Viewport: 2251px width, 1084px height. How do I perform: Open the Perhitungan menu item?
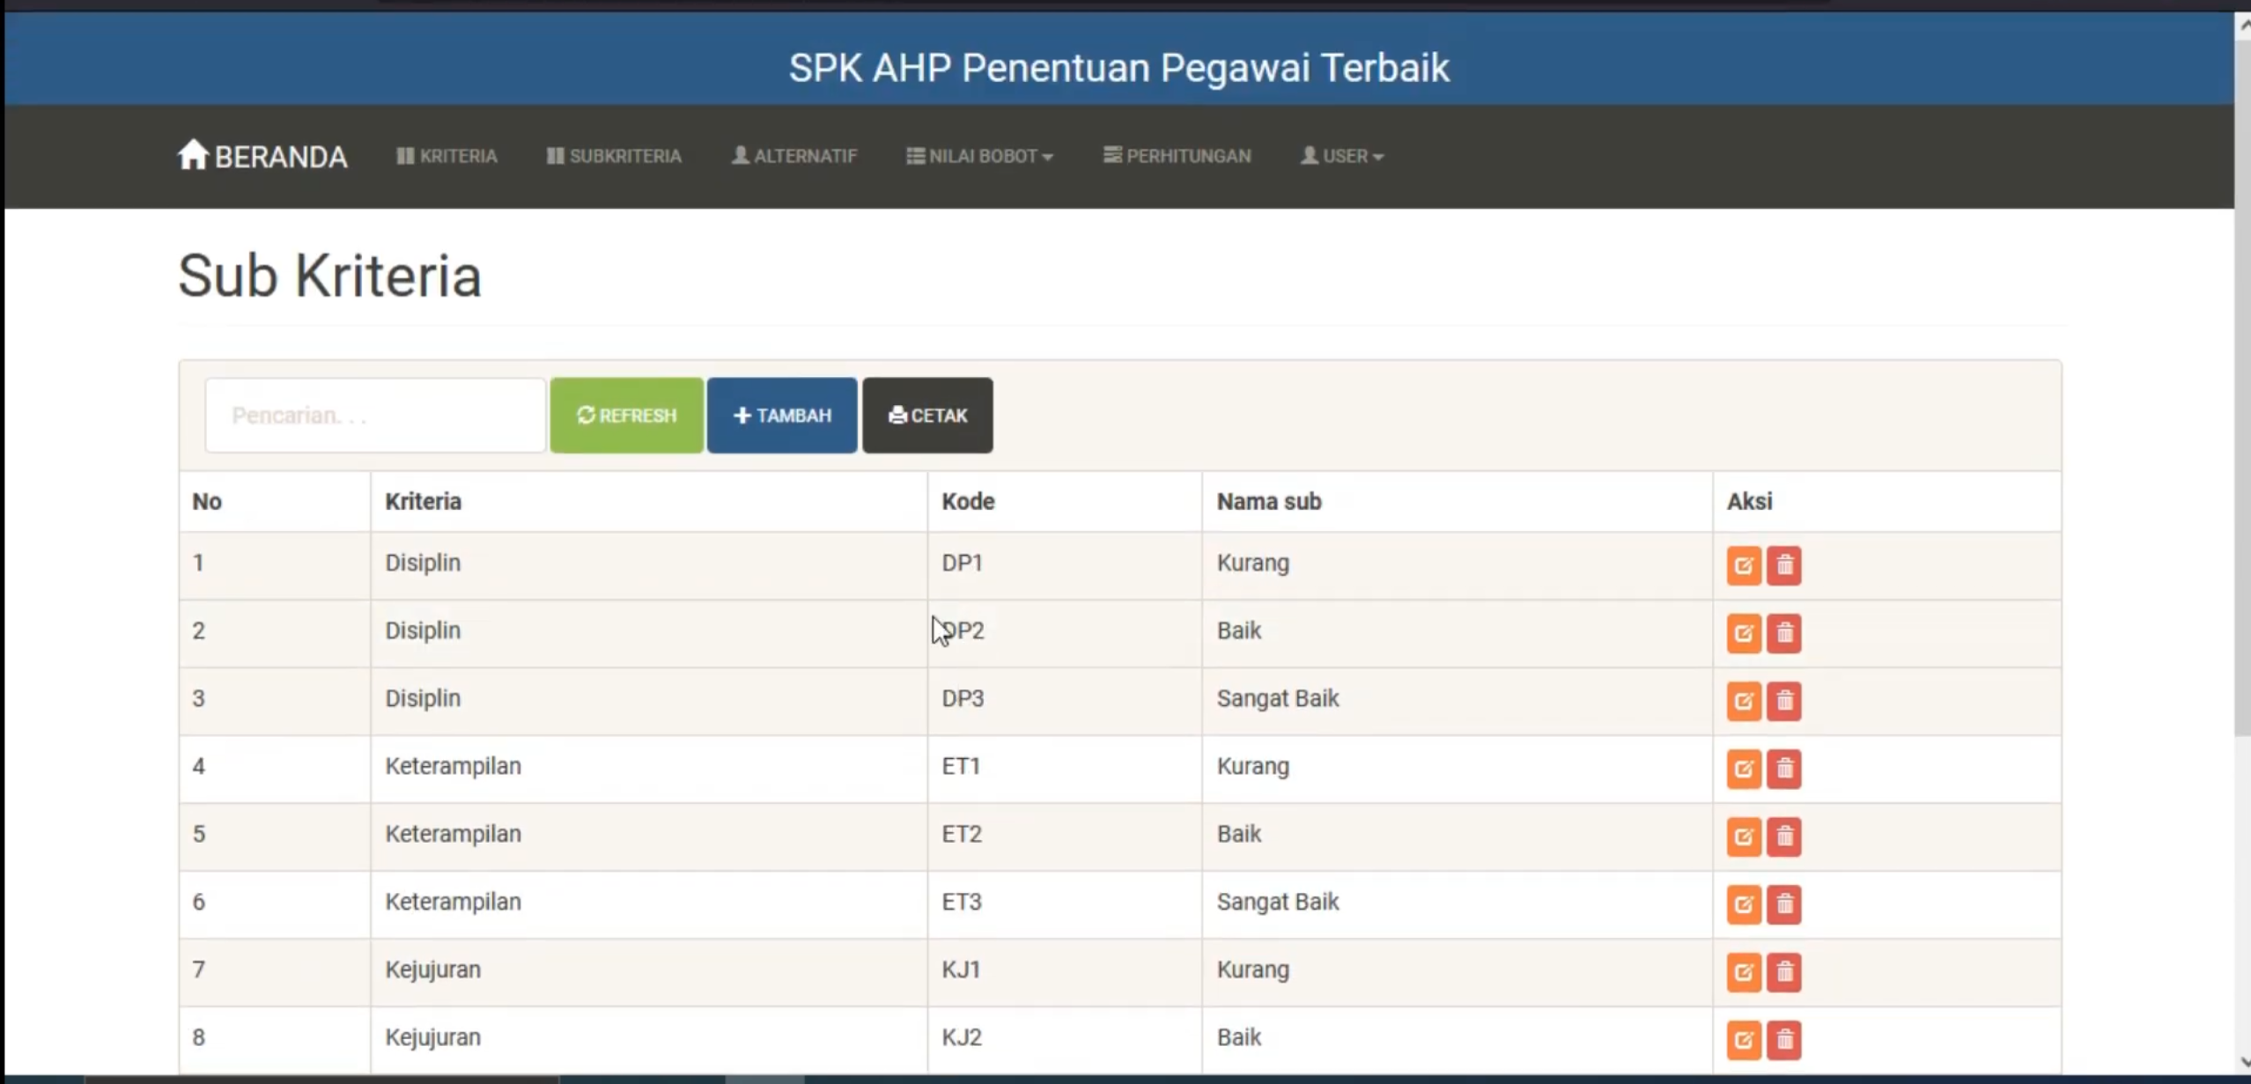(1177, 156)
